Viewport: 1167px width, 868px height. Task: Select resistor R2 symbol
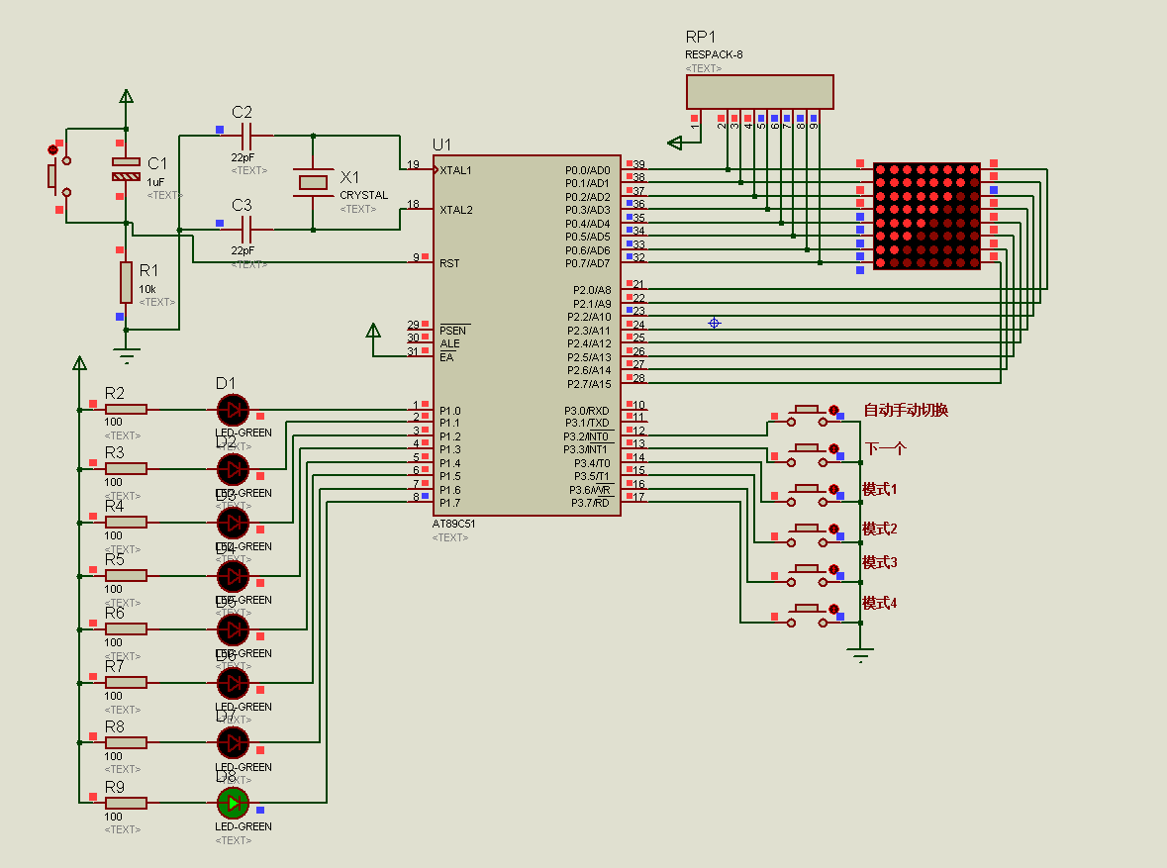pos(126,410)
